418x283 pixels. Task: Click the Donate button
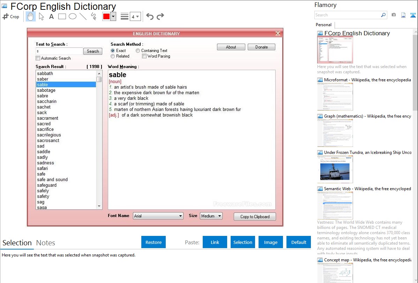(x=262, y=47)
